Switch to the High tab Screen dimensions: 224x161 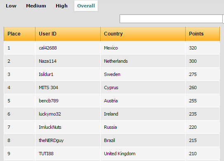pos(61,6)
